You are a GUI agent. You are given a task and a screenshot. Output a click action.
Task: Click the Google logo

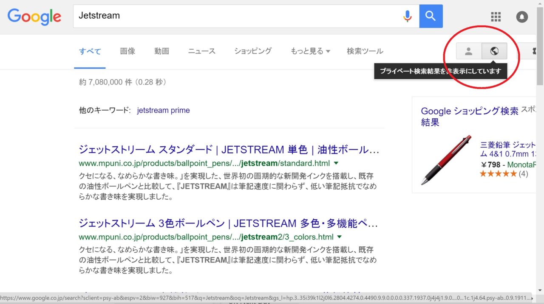tap(34, 16)
